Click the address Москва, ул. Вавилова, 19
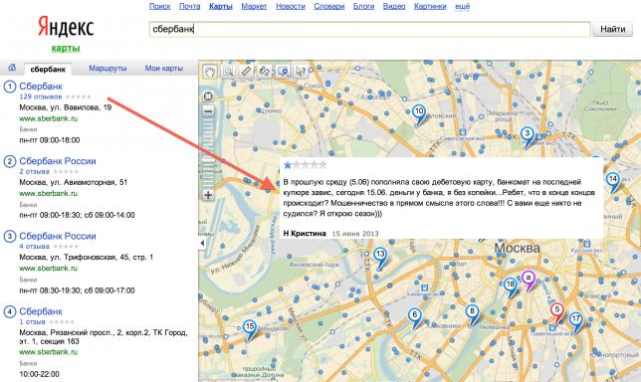 click(66, 107)
